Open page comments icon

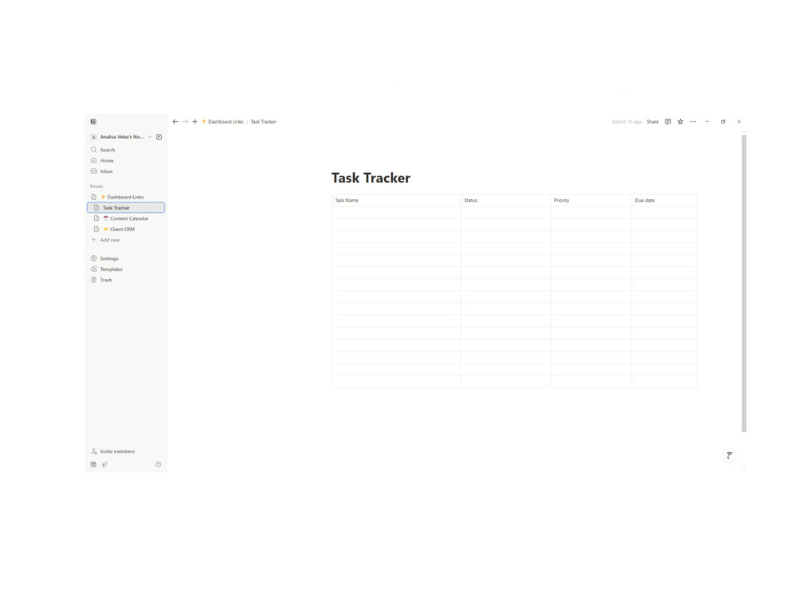668,122
